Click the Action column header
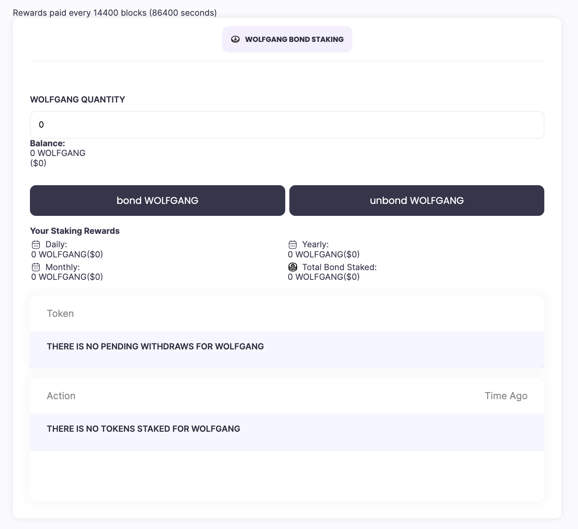This screenshot has height=529, width=578. [x=61, y=396]
